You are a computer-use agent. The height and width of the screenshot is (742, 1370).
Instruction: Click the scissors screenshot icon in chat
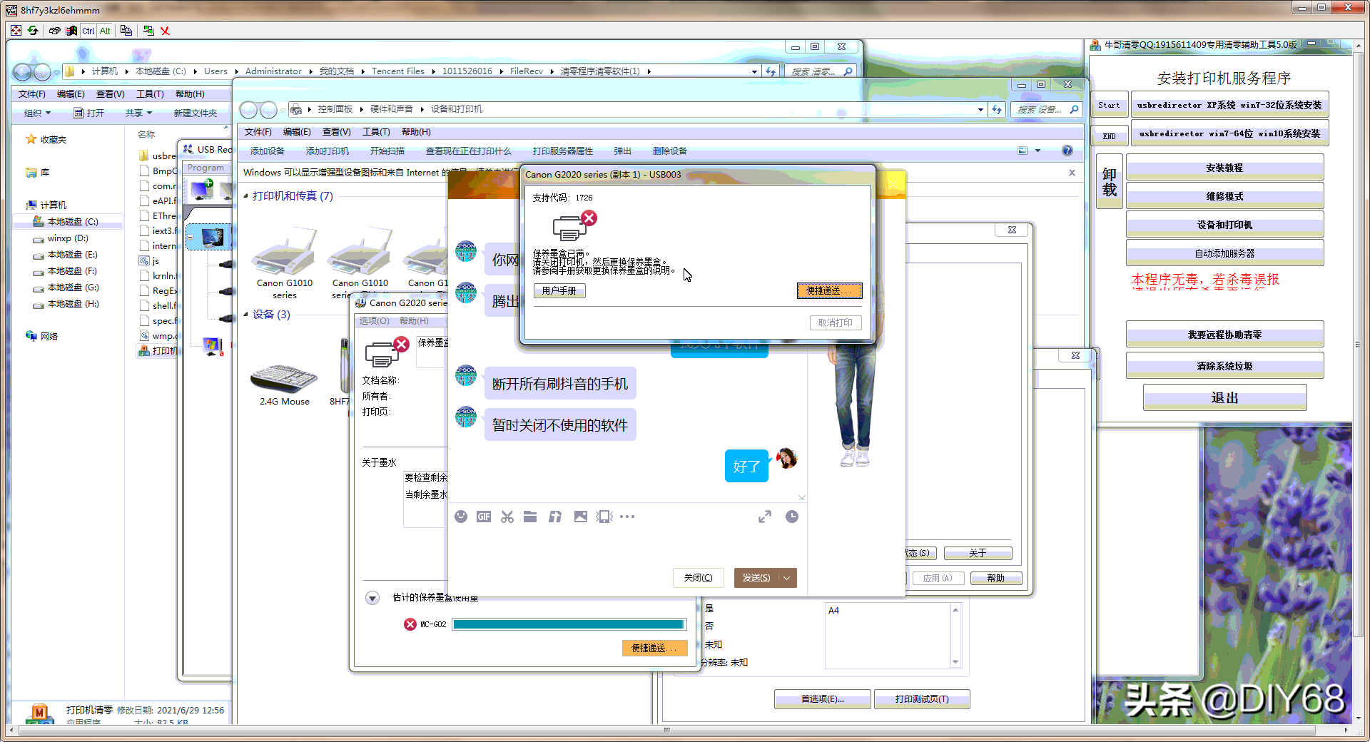pos(507,517)
